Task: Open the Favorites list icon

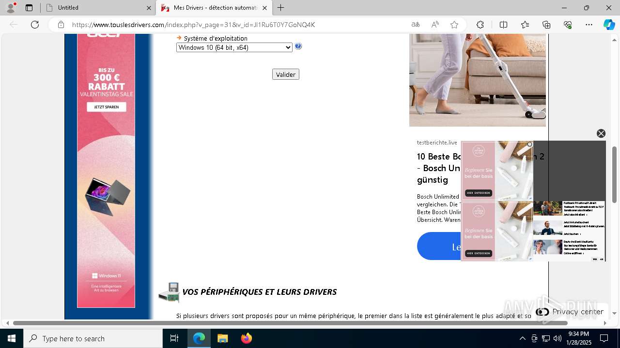Action: 525,25
